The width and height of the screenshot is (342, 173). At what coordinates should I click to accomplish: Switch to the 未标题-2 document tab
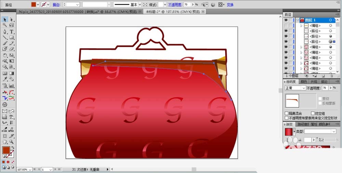pos(173,12)
